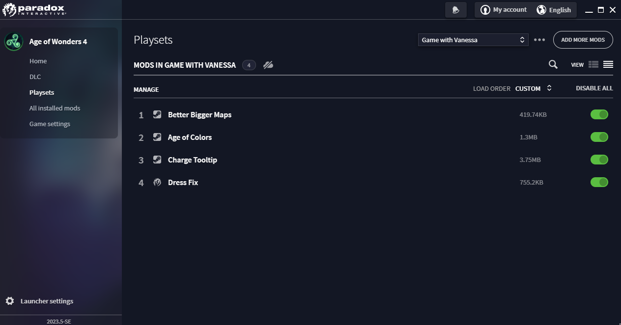Image resolution: width=621 pixels, height=325 pixels.
Task: Click the notifications bell icon
Action: pos(455,10)
